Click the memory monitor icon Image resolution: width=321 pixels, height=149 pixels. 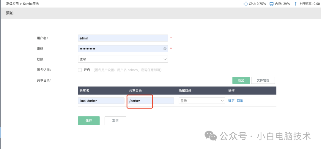(x=272, y=4)
